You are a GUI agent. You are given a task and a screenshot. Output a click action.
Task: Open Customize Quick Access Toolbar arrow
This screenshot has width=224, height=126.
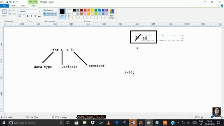point(17,2)
